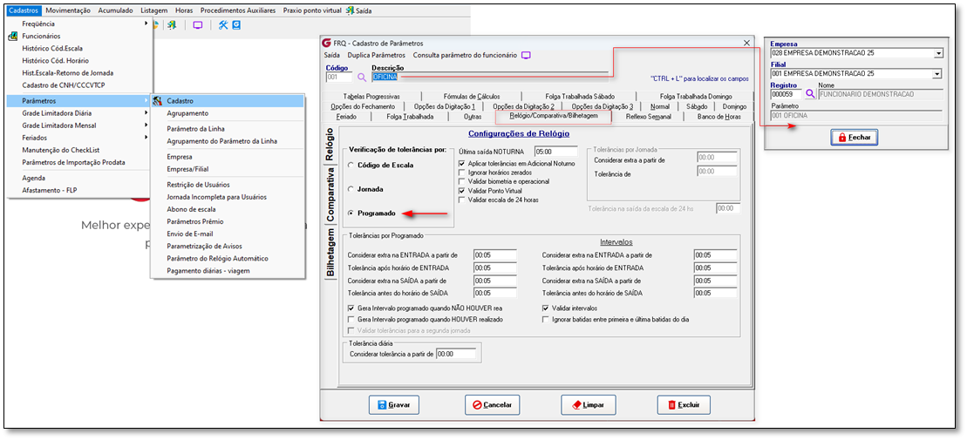This screenshot has width=967, height=440.
Task: Switch to the Reflexo Semanal tab
Action: (x=648, y=117)
